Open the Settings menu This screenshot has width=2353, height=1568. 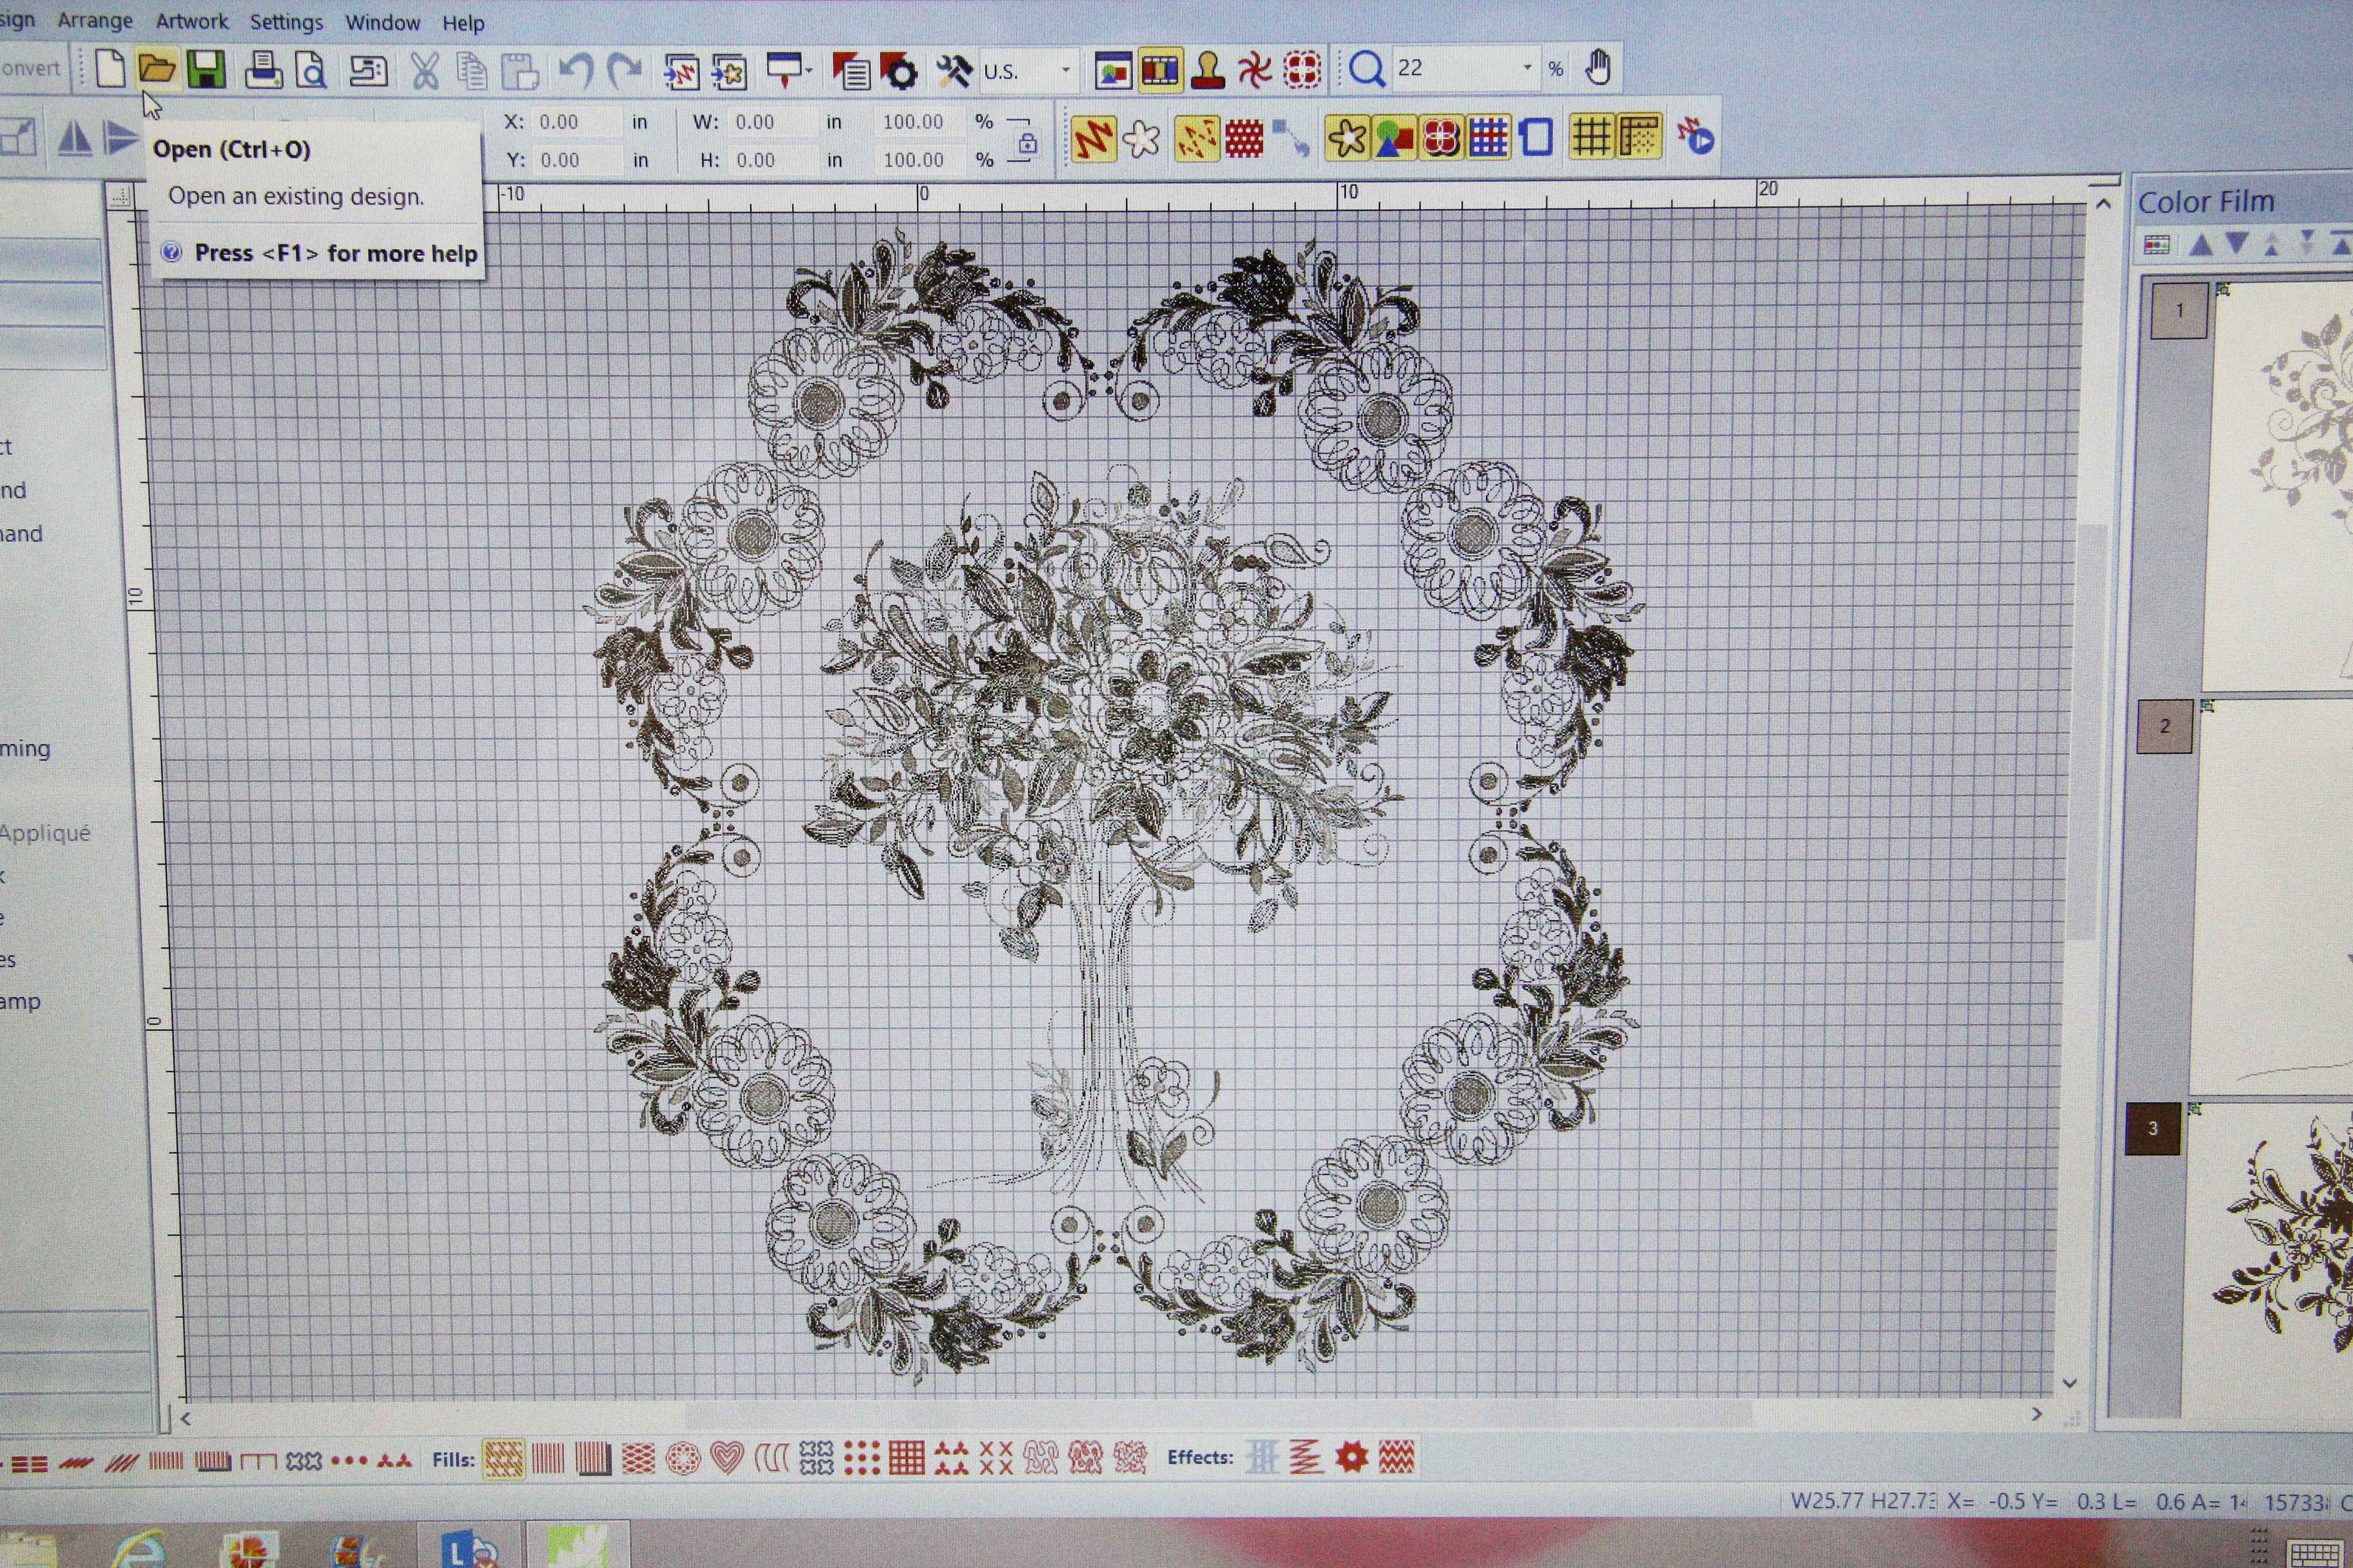pos(286,22)
